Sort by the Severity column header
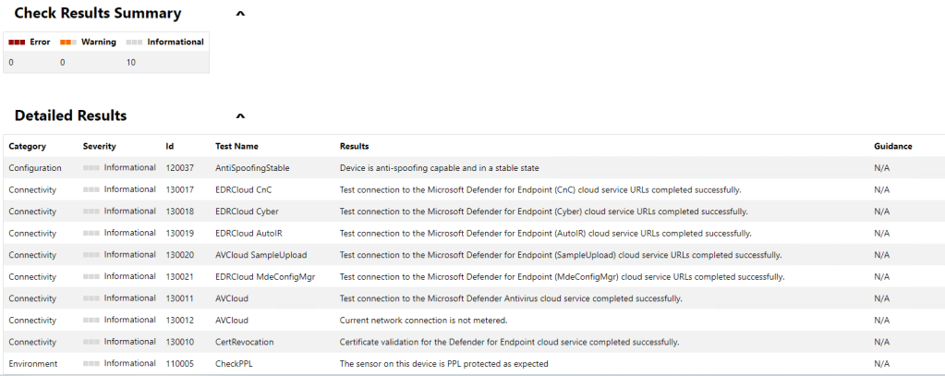 99,146
